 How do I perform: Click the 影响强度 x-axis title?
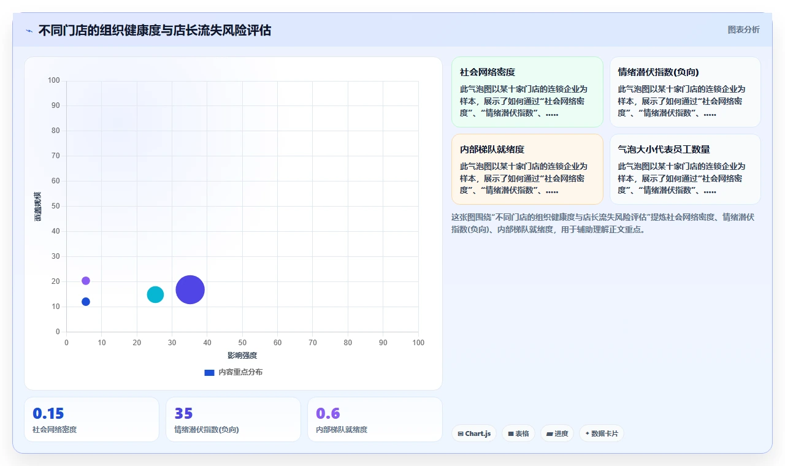click(242, 356)
